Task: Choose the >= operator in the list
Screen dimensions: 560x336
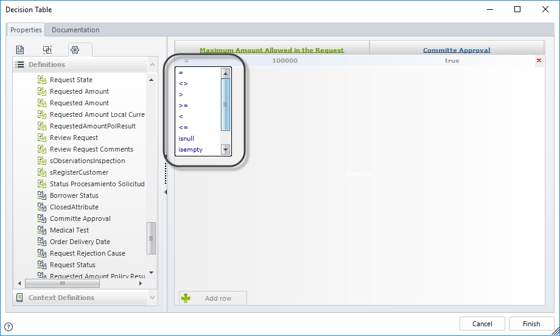Action: (x=183, y=105)
